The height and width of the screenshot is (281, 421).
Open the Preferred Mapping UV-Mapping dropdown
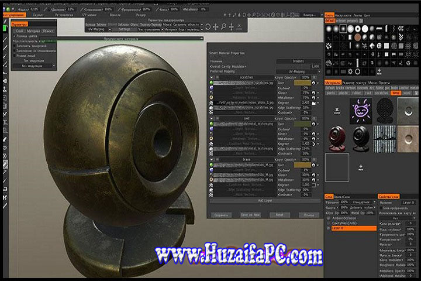click(x=299, y=71)
